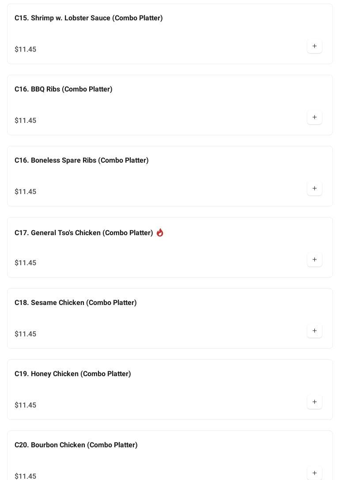The image size is (340, 480).
Task: Select C20 Bourbon Chicken item title
Action: (x=76, y=445)
